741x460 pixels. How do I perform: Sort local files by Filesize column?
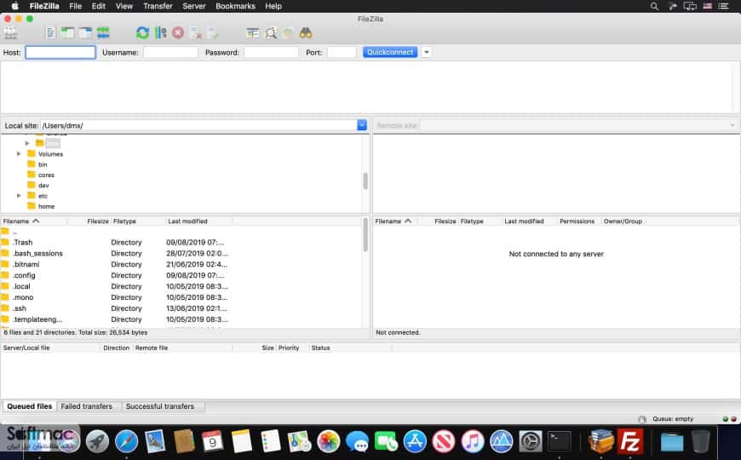(89, 221)
